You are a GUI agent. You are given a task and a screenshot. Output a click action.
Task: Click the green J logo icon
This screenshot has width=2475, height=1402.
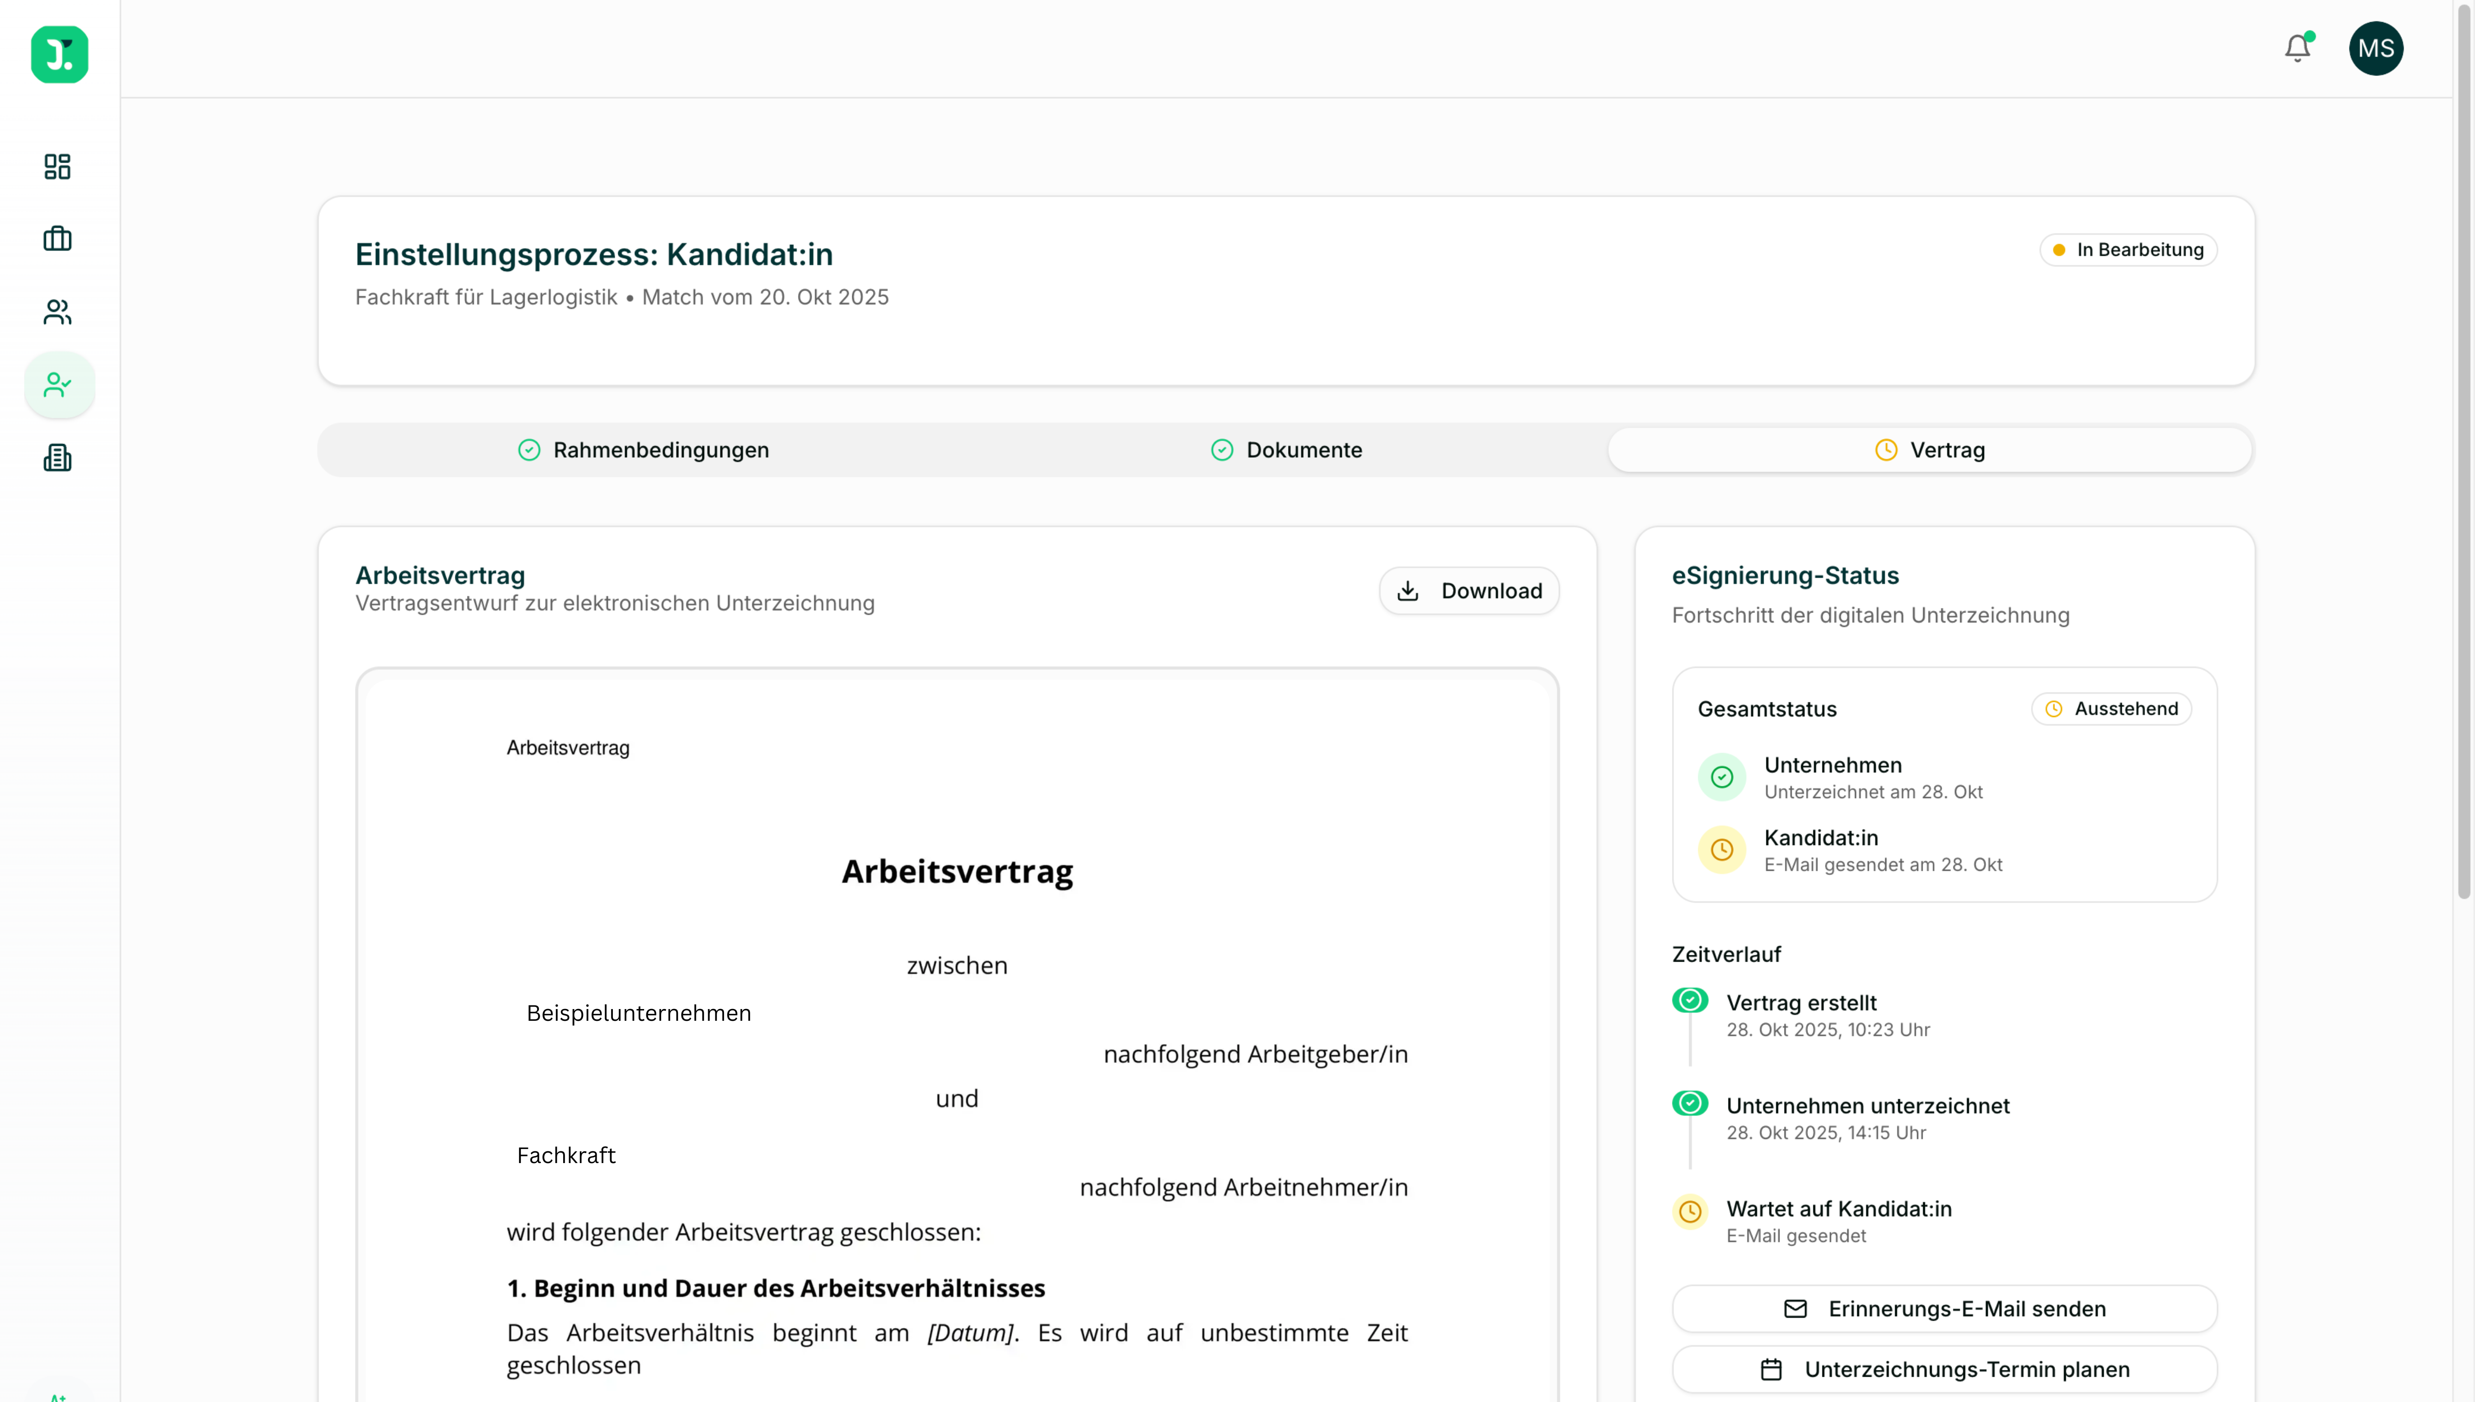(60, 55)
